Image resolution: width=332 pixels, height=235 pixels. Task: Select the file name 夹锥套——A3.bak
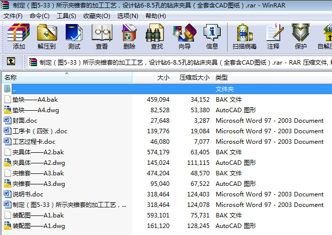[38, 173]
